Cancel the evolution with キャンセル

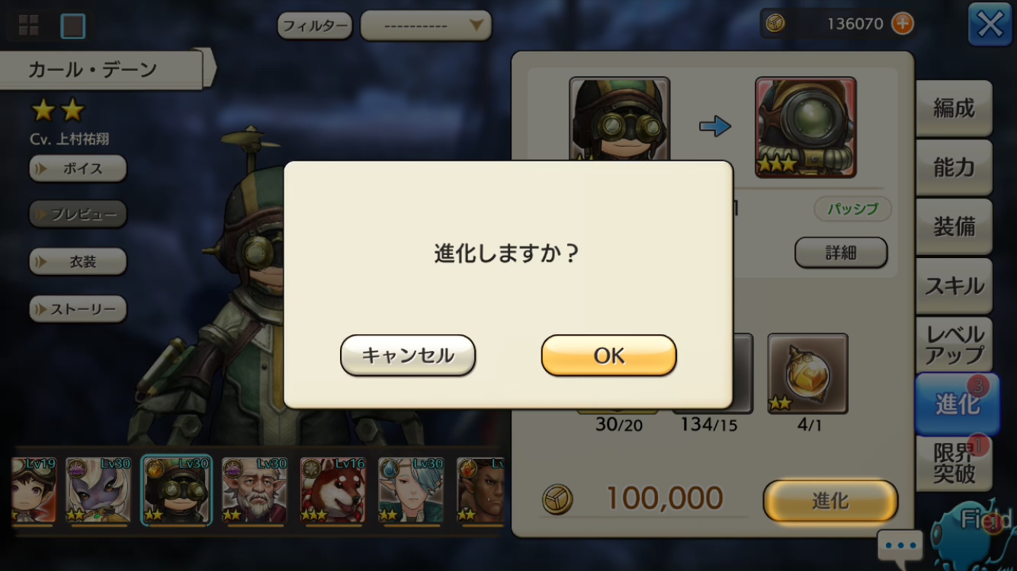[408, 356]
